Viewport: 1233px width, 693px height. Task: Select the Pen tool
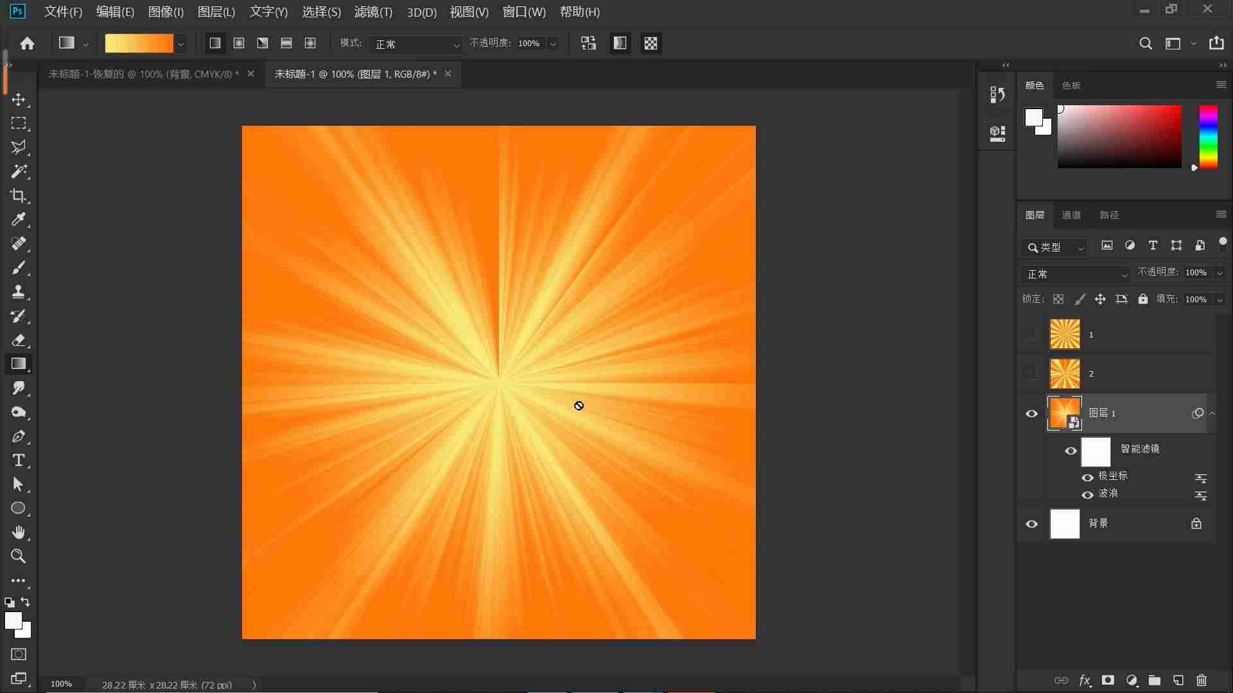point(19,436)
